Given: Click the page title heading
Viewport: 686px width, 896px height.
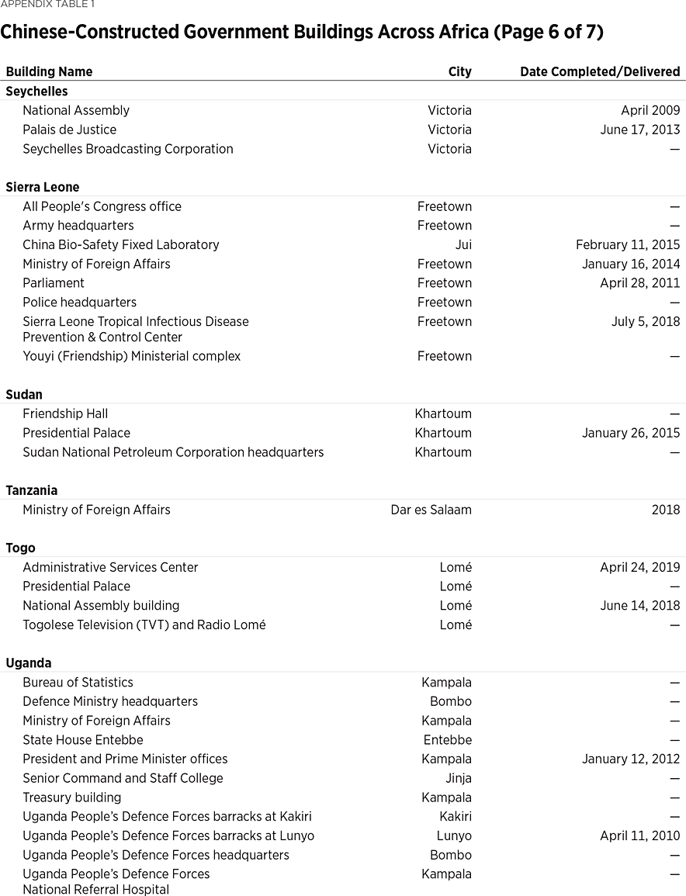Looking at the screenshot, I should [x=302, y=32].
